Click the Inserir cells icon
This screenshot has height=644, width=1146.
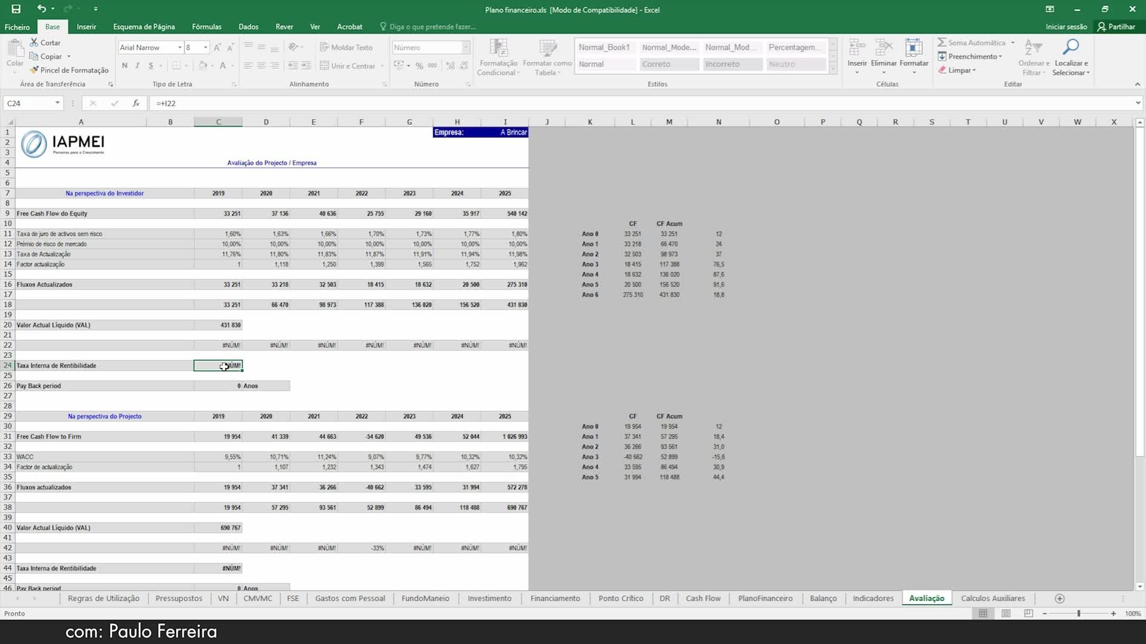pyautogui.click(x=857, y=48)
